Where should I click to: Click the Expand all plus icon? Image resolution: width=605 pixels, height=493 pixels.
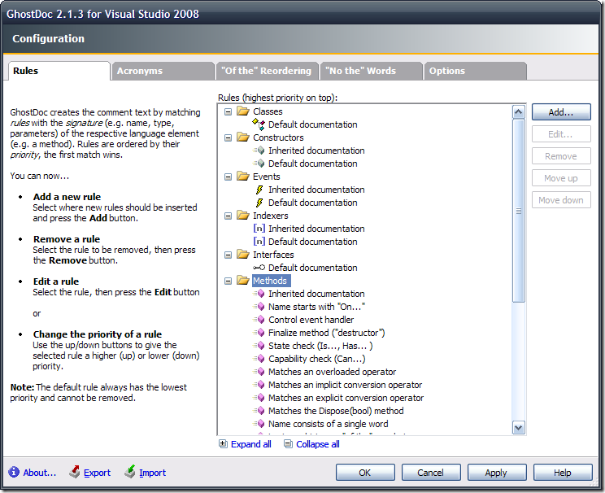(x=223, y=444)
